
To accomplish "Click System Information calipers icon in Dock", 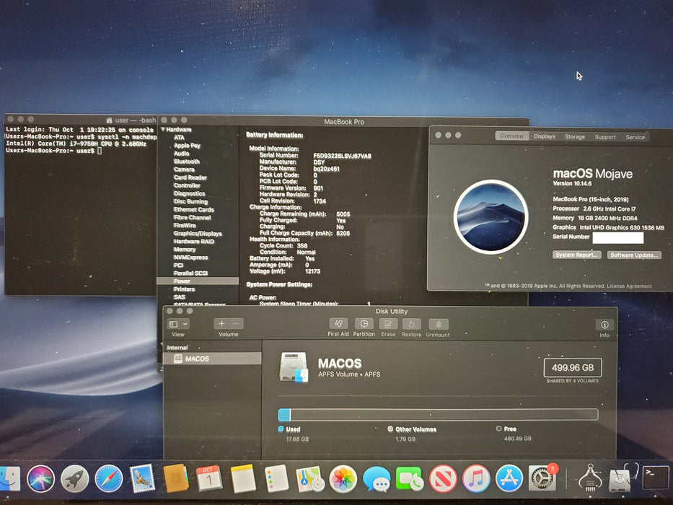I will 590,478.
